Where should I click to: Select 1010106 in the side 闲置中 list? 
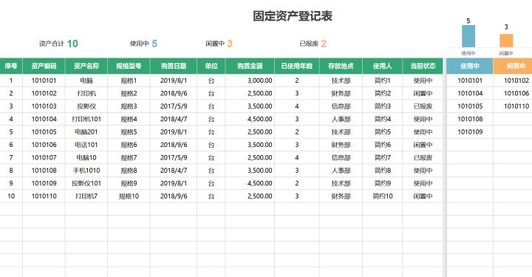[513, 94]
